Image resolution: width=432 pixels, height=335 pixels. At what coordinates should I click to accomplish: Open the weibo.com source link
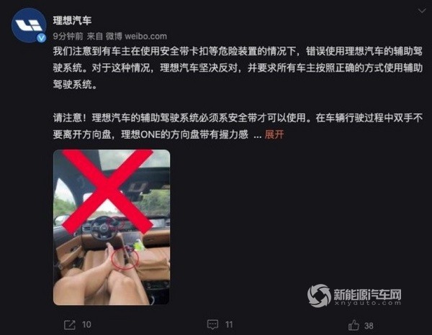coord(145,37)
